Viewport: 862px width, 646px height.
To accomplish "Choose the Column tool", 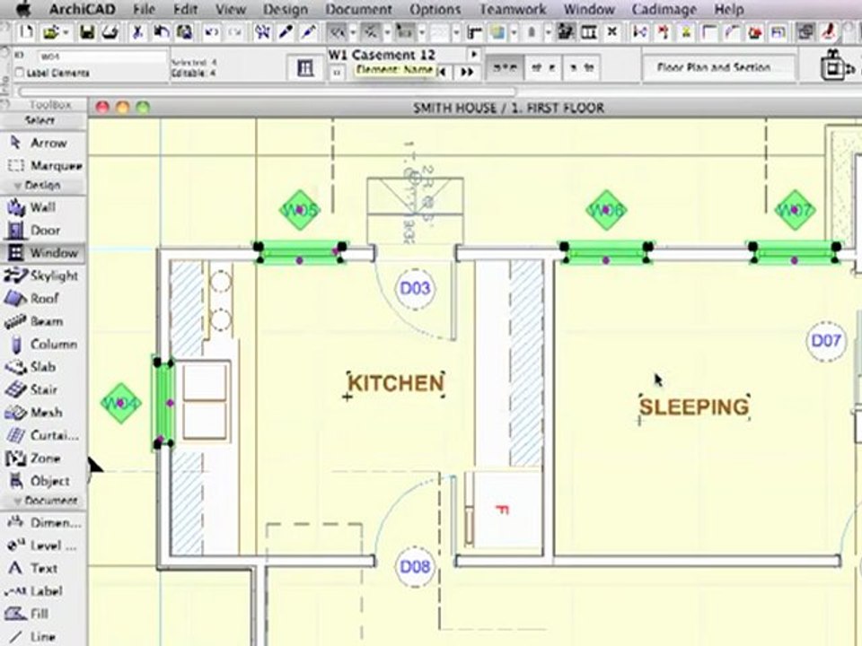I will tap(43, 344).
